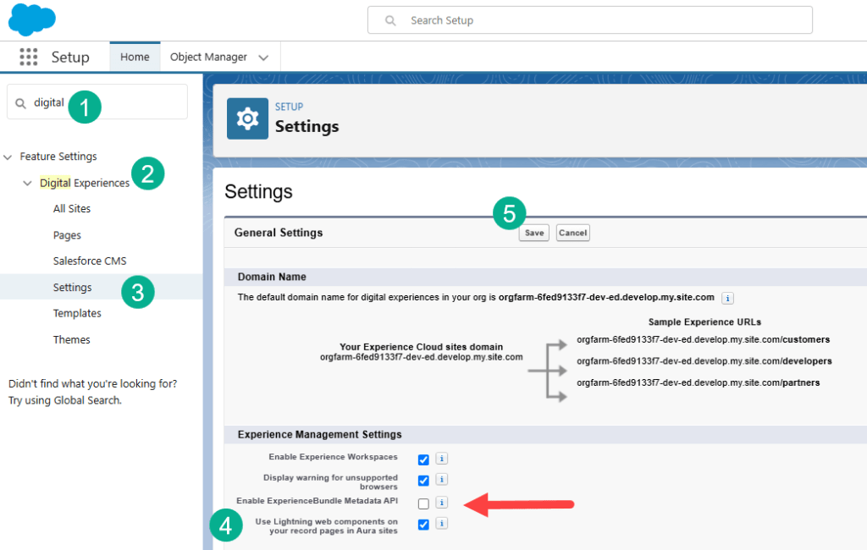Click info icon for unsupported browsers warning
Viewport: 867px width, 550px height.
pyautogui.click(x=441, y=481)
